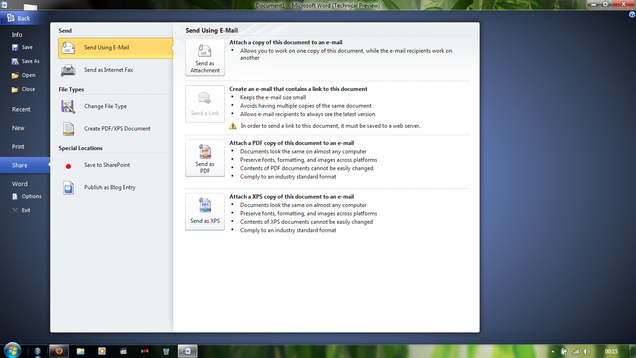Image resolution: width=636 pixels, height=358 pixels.
Task: Click the volume speaker tray icon
Action: [x=587, y=351]
